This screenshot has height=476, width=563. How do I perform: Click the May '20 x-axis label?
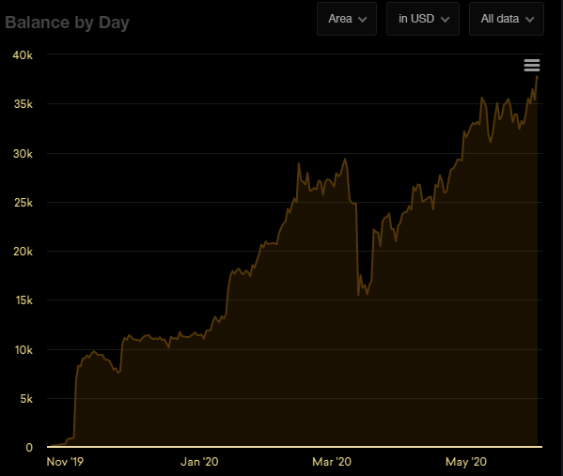[x=466, y=462]
